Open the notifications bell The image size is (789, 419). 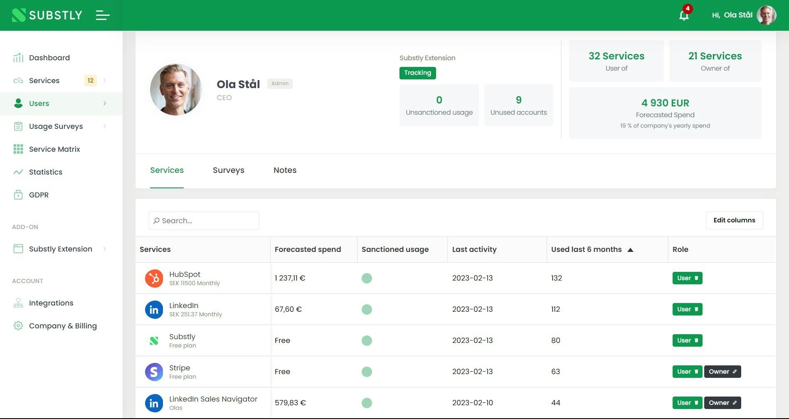pos(684,15)
